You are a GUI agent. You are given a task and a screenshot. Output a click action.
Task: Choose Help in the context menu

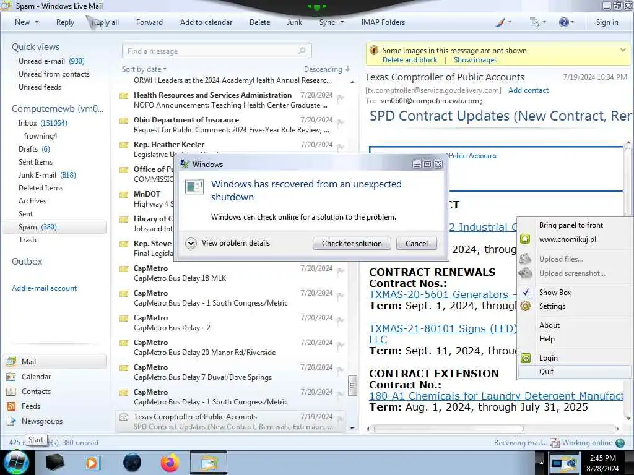[x=575, y=339]
